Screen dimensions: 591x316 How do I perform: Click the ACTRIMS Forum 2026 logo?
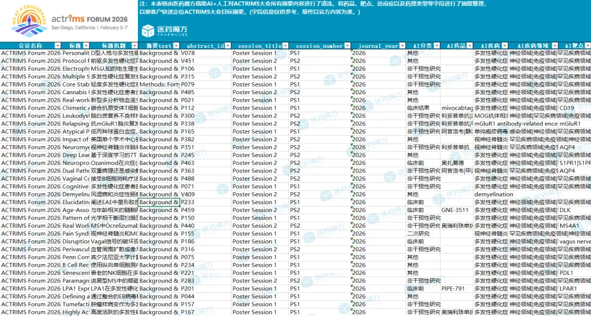coord(70,21)
